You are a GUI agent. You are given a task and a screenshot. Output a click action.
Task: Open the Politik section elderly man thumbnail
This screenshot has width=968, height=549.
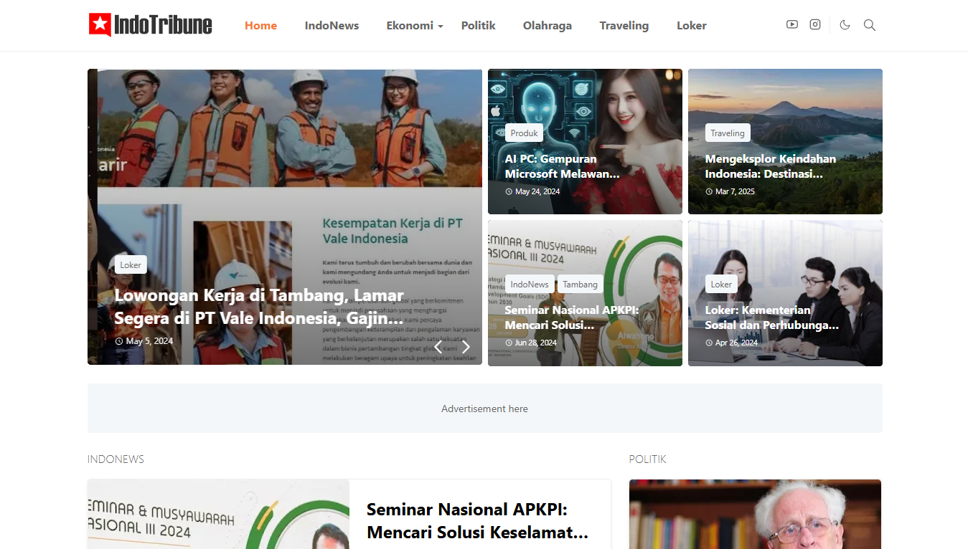(755, 514)
